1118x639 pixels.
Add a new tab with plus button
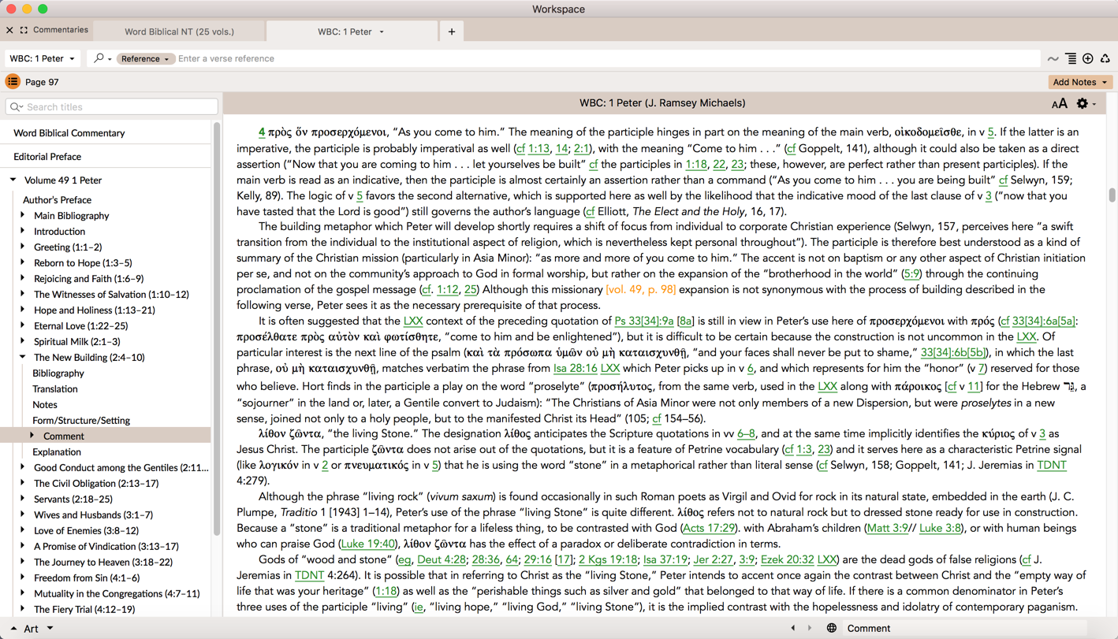pos(452,32)
